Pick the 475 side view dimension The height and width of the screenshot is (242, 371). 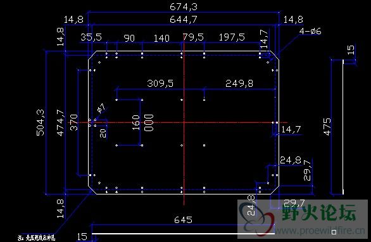pos(327,127)
